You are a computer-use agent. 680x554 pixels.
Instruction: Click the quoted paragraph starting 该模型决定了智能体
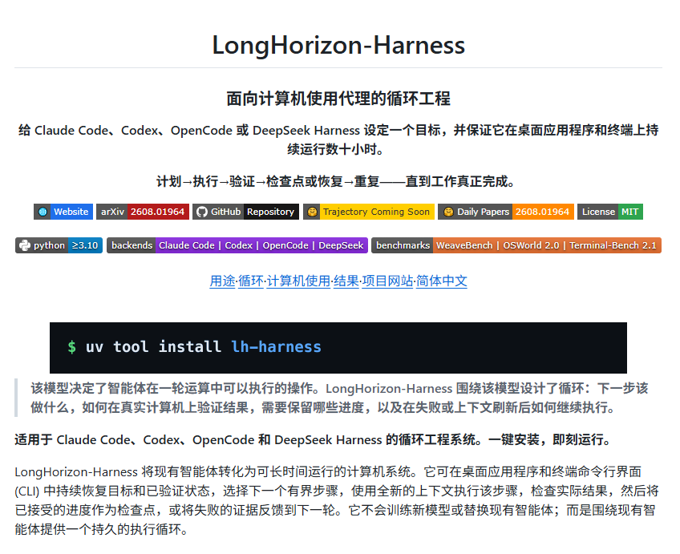click(339, 398)
